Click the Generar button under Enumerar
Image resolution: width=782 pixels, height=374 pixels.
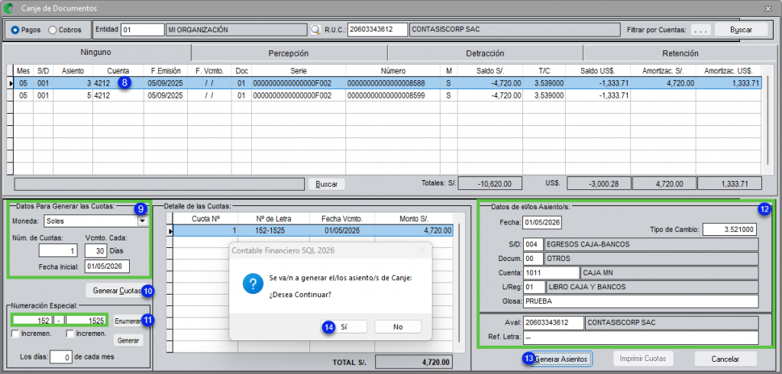click(128, 340)
